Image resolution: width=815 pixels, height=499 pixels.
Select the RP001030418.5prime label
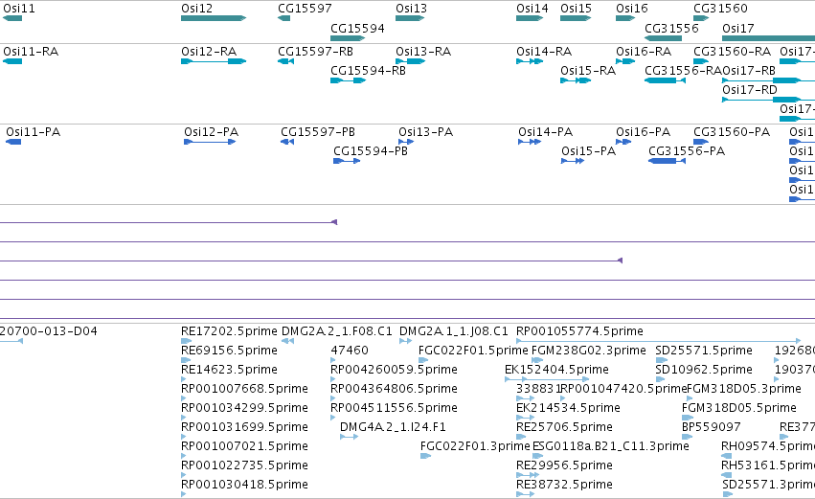(244, 485)
